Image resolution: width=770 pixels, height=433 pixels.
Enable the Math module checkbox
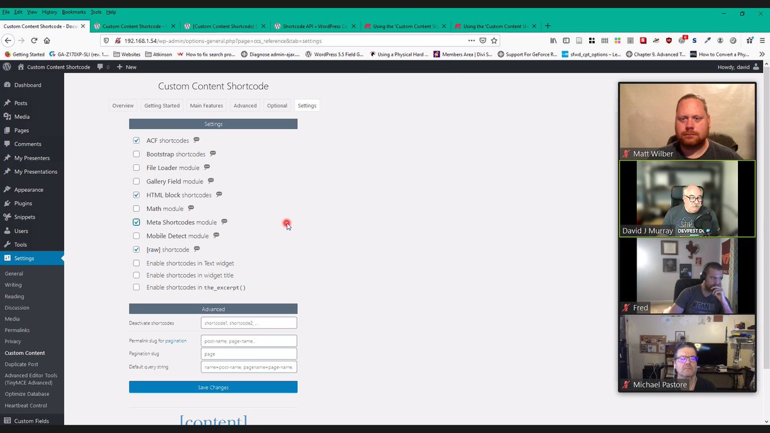coord(136,208)
